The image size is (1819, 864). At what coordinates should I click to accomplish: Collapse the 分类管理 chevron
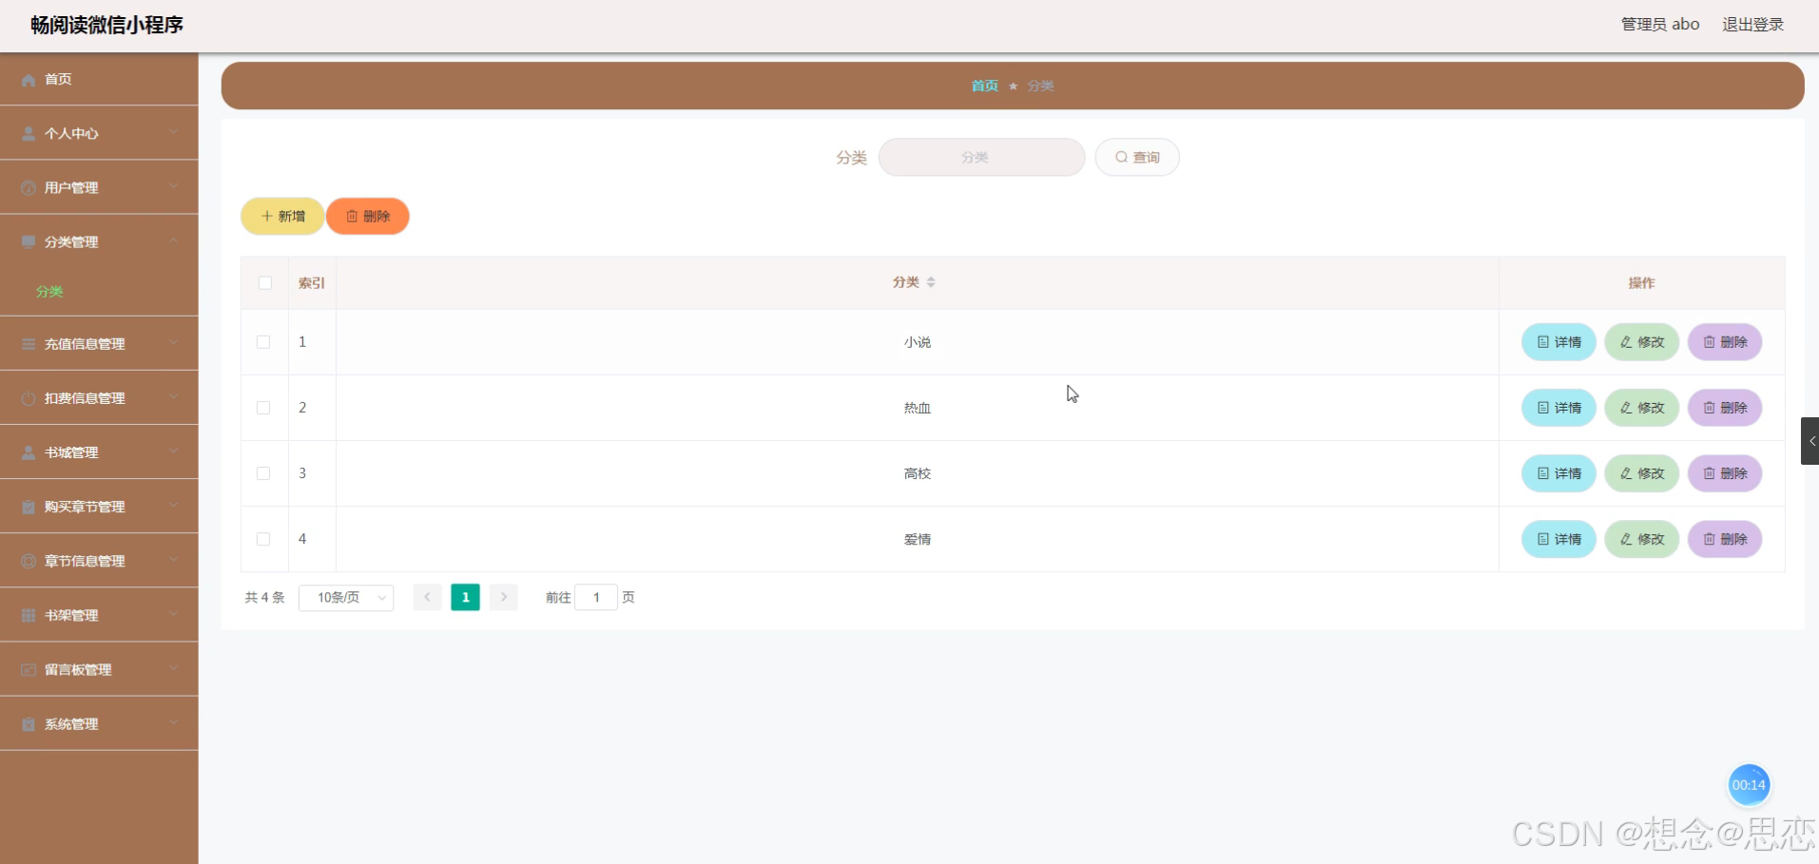[x=174, y=240]
